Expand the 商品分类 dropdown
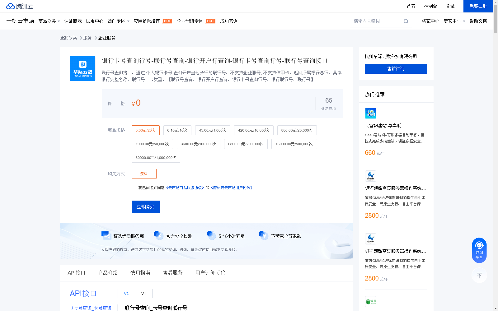Screen dimensions: 498x311 point(49,21)
